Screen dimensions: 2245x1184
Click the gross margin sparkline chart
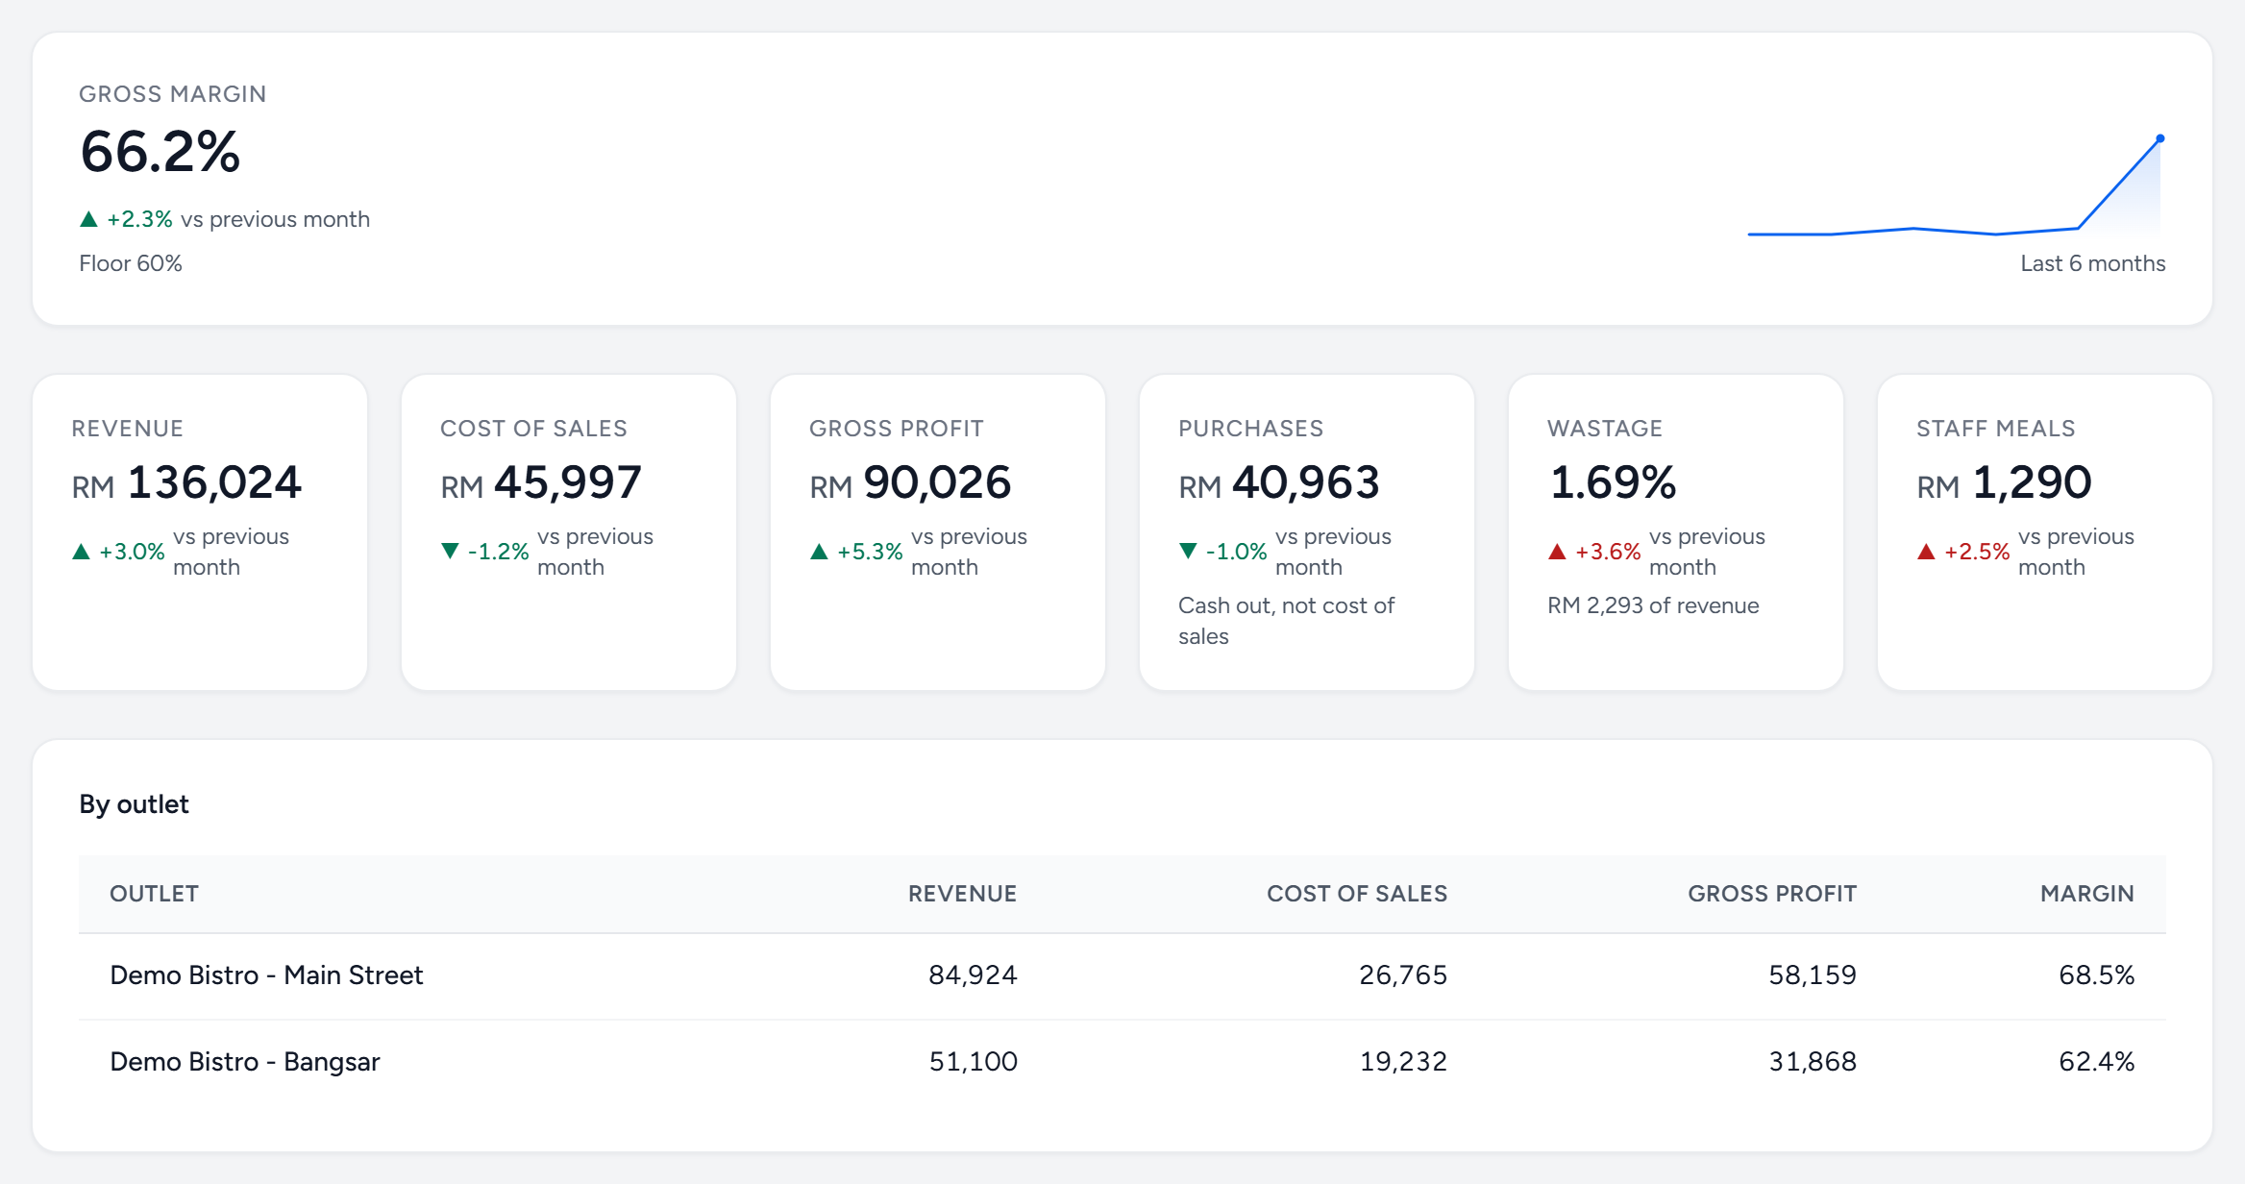coord(1956,186)
